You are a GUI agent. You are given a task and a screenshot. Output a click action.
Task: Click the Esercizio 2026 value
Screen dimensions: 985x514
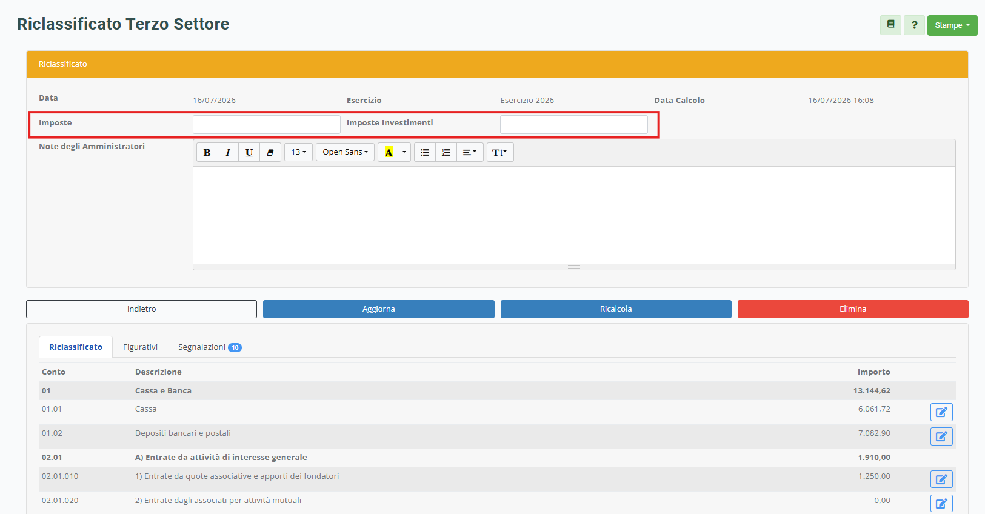tap(527, 101)
